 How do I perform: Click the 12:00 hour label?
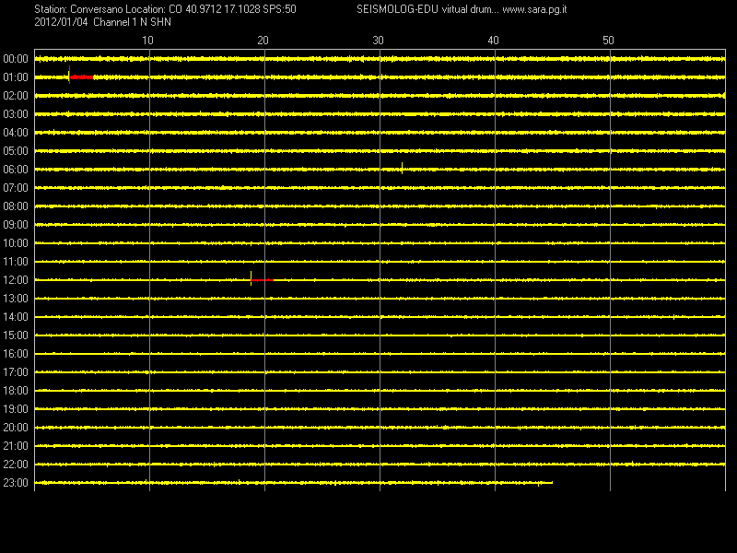pyautogui.click(x=16, y=280)
